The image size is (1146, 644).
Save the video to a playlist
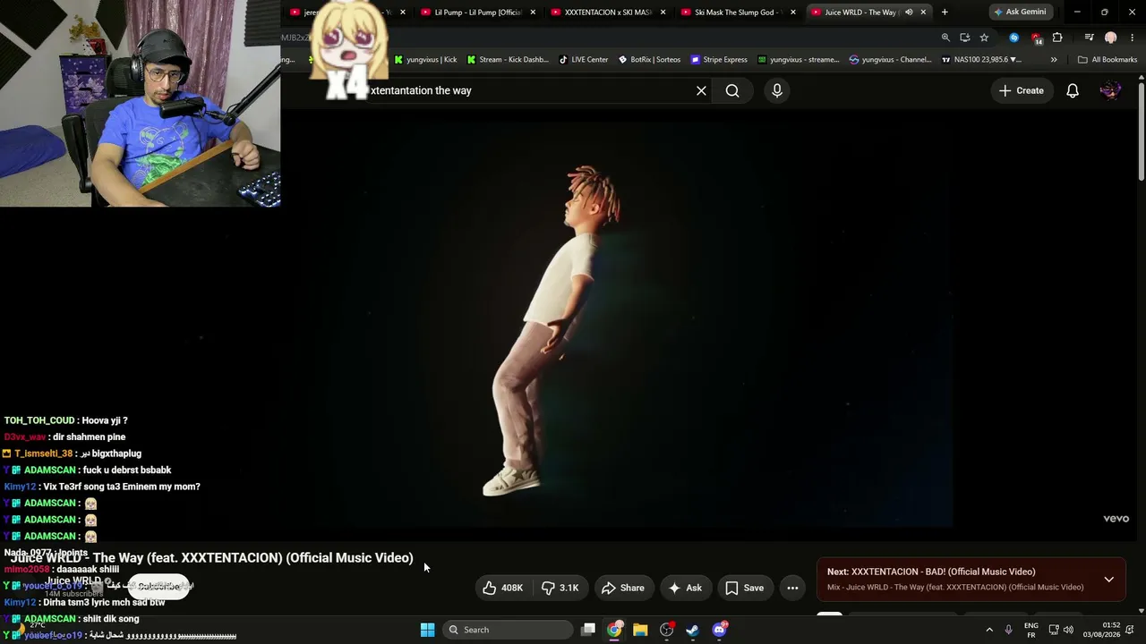(744, 588)
